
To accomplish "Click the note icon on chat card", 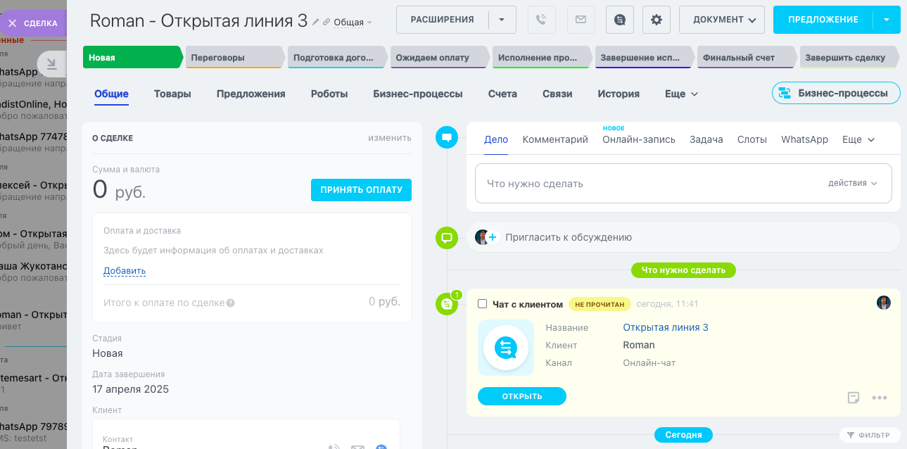I will click(854, 398).
